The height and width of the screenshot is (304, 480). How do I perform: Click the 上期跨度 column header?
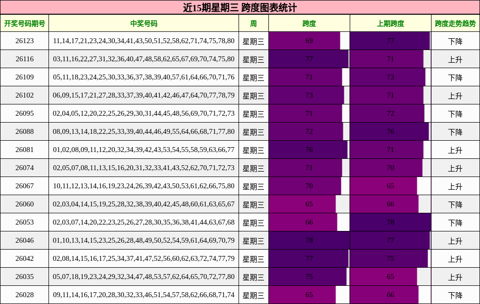390,24
